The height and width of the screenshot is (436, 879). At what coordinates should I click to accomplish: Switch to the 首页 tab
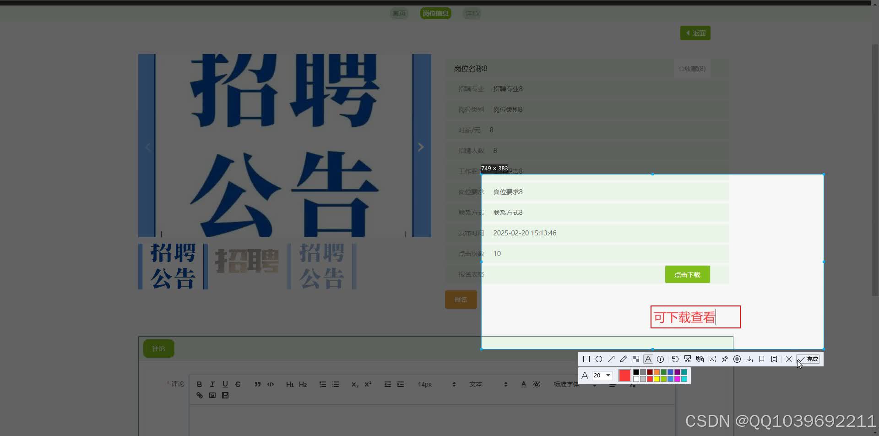[399, 13]
